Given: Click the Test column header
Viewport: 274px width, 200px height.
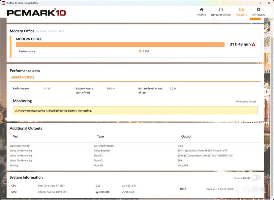Looking at the screenshot, I should click(x=16, y=136).
